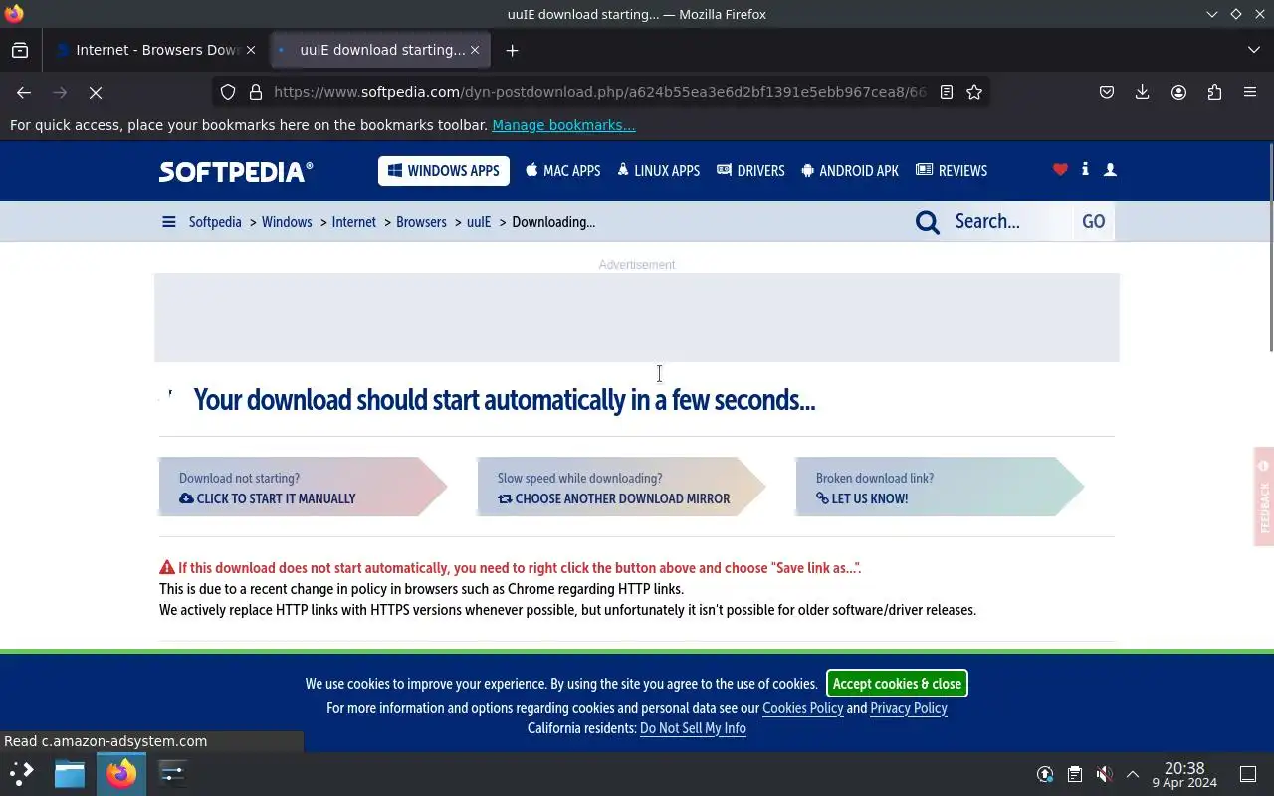Open the Mac Apps section
Image resolution: width=1274 pixels, height=796 pixels.
(x=563, y=171)
